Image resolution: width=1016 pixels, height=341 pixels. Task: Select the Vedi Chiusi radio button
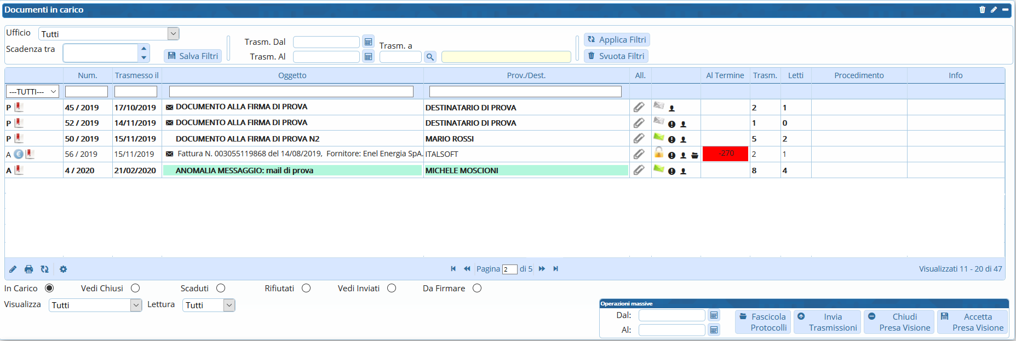coord(135,289)
